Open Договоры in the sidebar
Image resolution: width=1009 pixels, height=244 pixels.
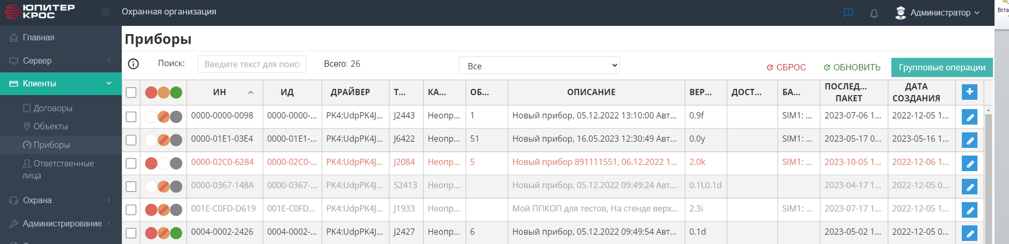pyautogui.click(x=53, y=108)
